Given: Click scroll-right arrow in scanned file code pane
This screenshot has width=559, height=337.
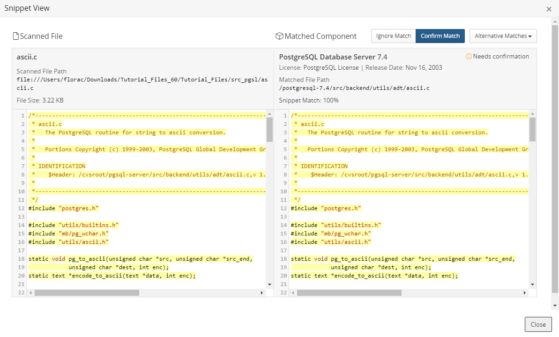Looking at the screenshot, I should [x=262, y=293].
